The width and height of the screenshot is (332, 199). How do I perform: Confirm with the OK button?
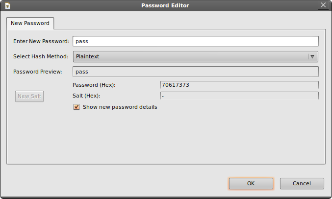point(251,183)
